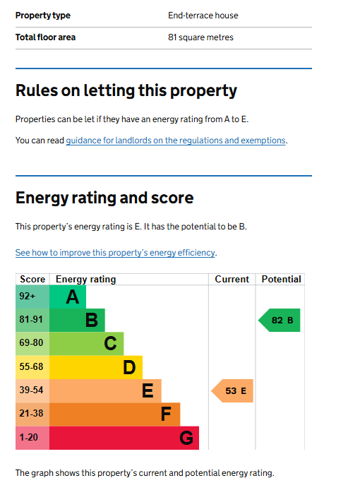
Task: Click the green A rating bar
Action: [68, 297]
